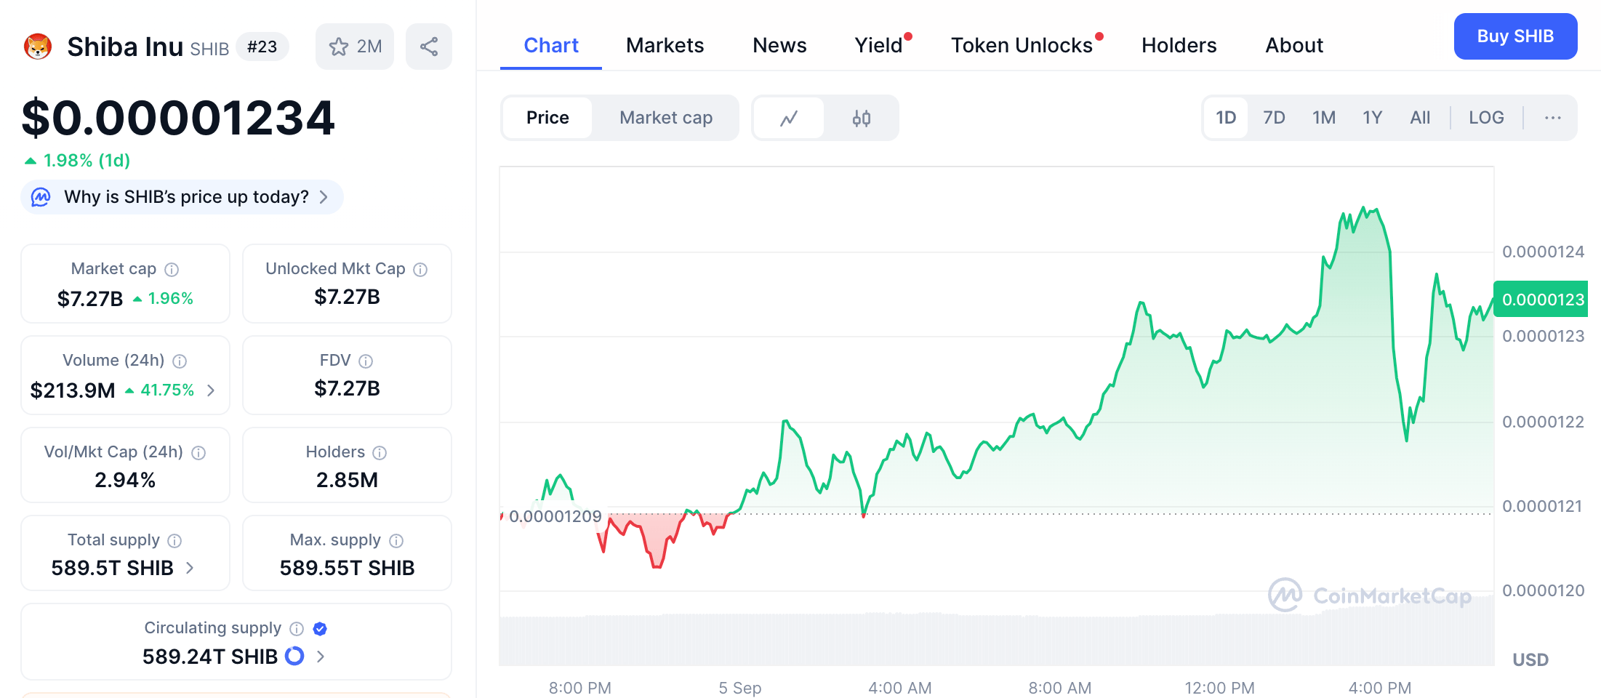Click the star watchlist icon
Screen dimensions: 1601x698
(x=339, y=47)
